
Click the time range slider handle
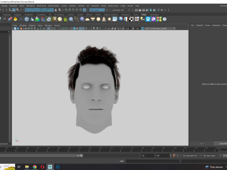tap(81, 155)
